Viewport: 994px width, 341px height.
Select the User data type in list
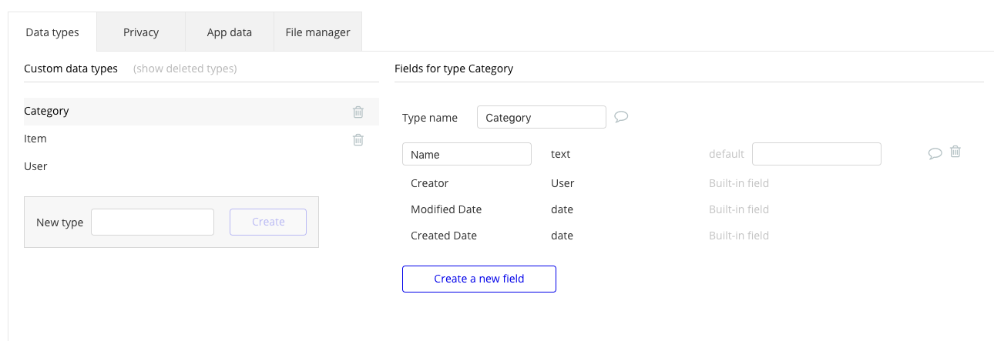(35, 166)
